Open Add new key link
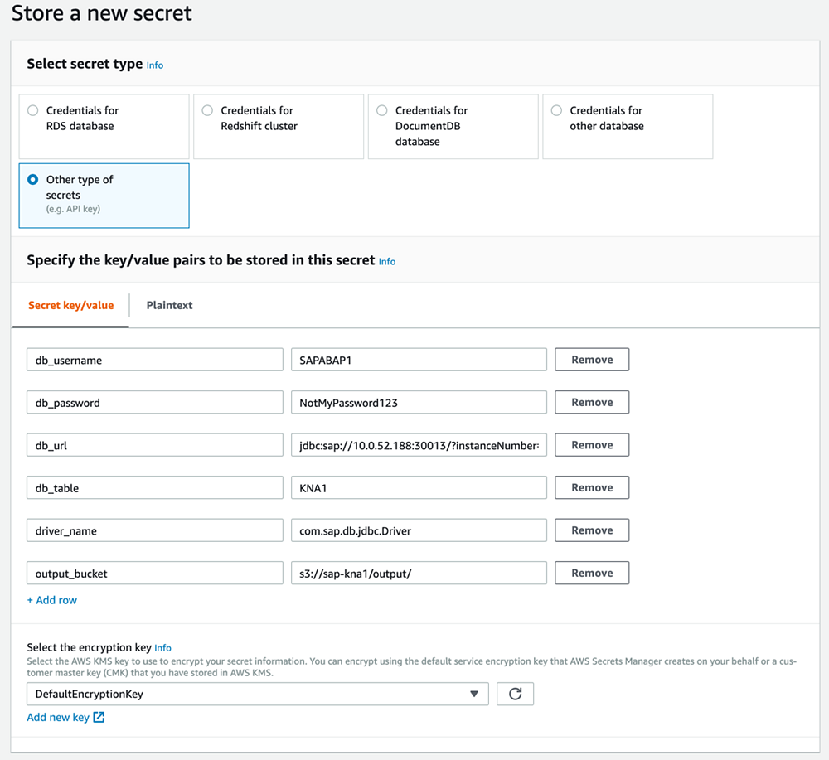 (x=58, y=717)
